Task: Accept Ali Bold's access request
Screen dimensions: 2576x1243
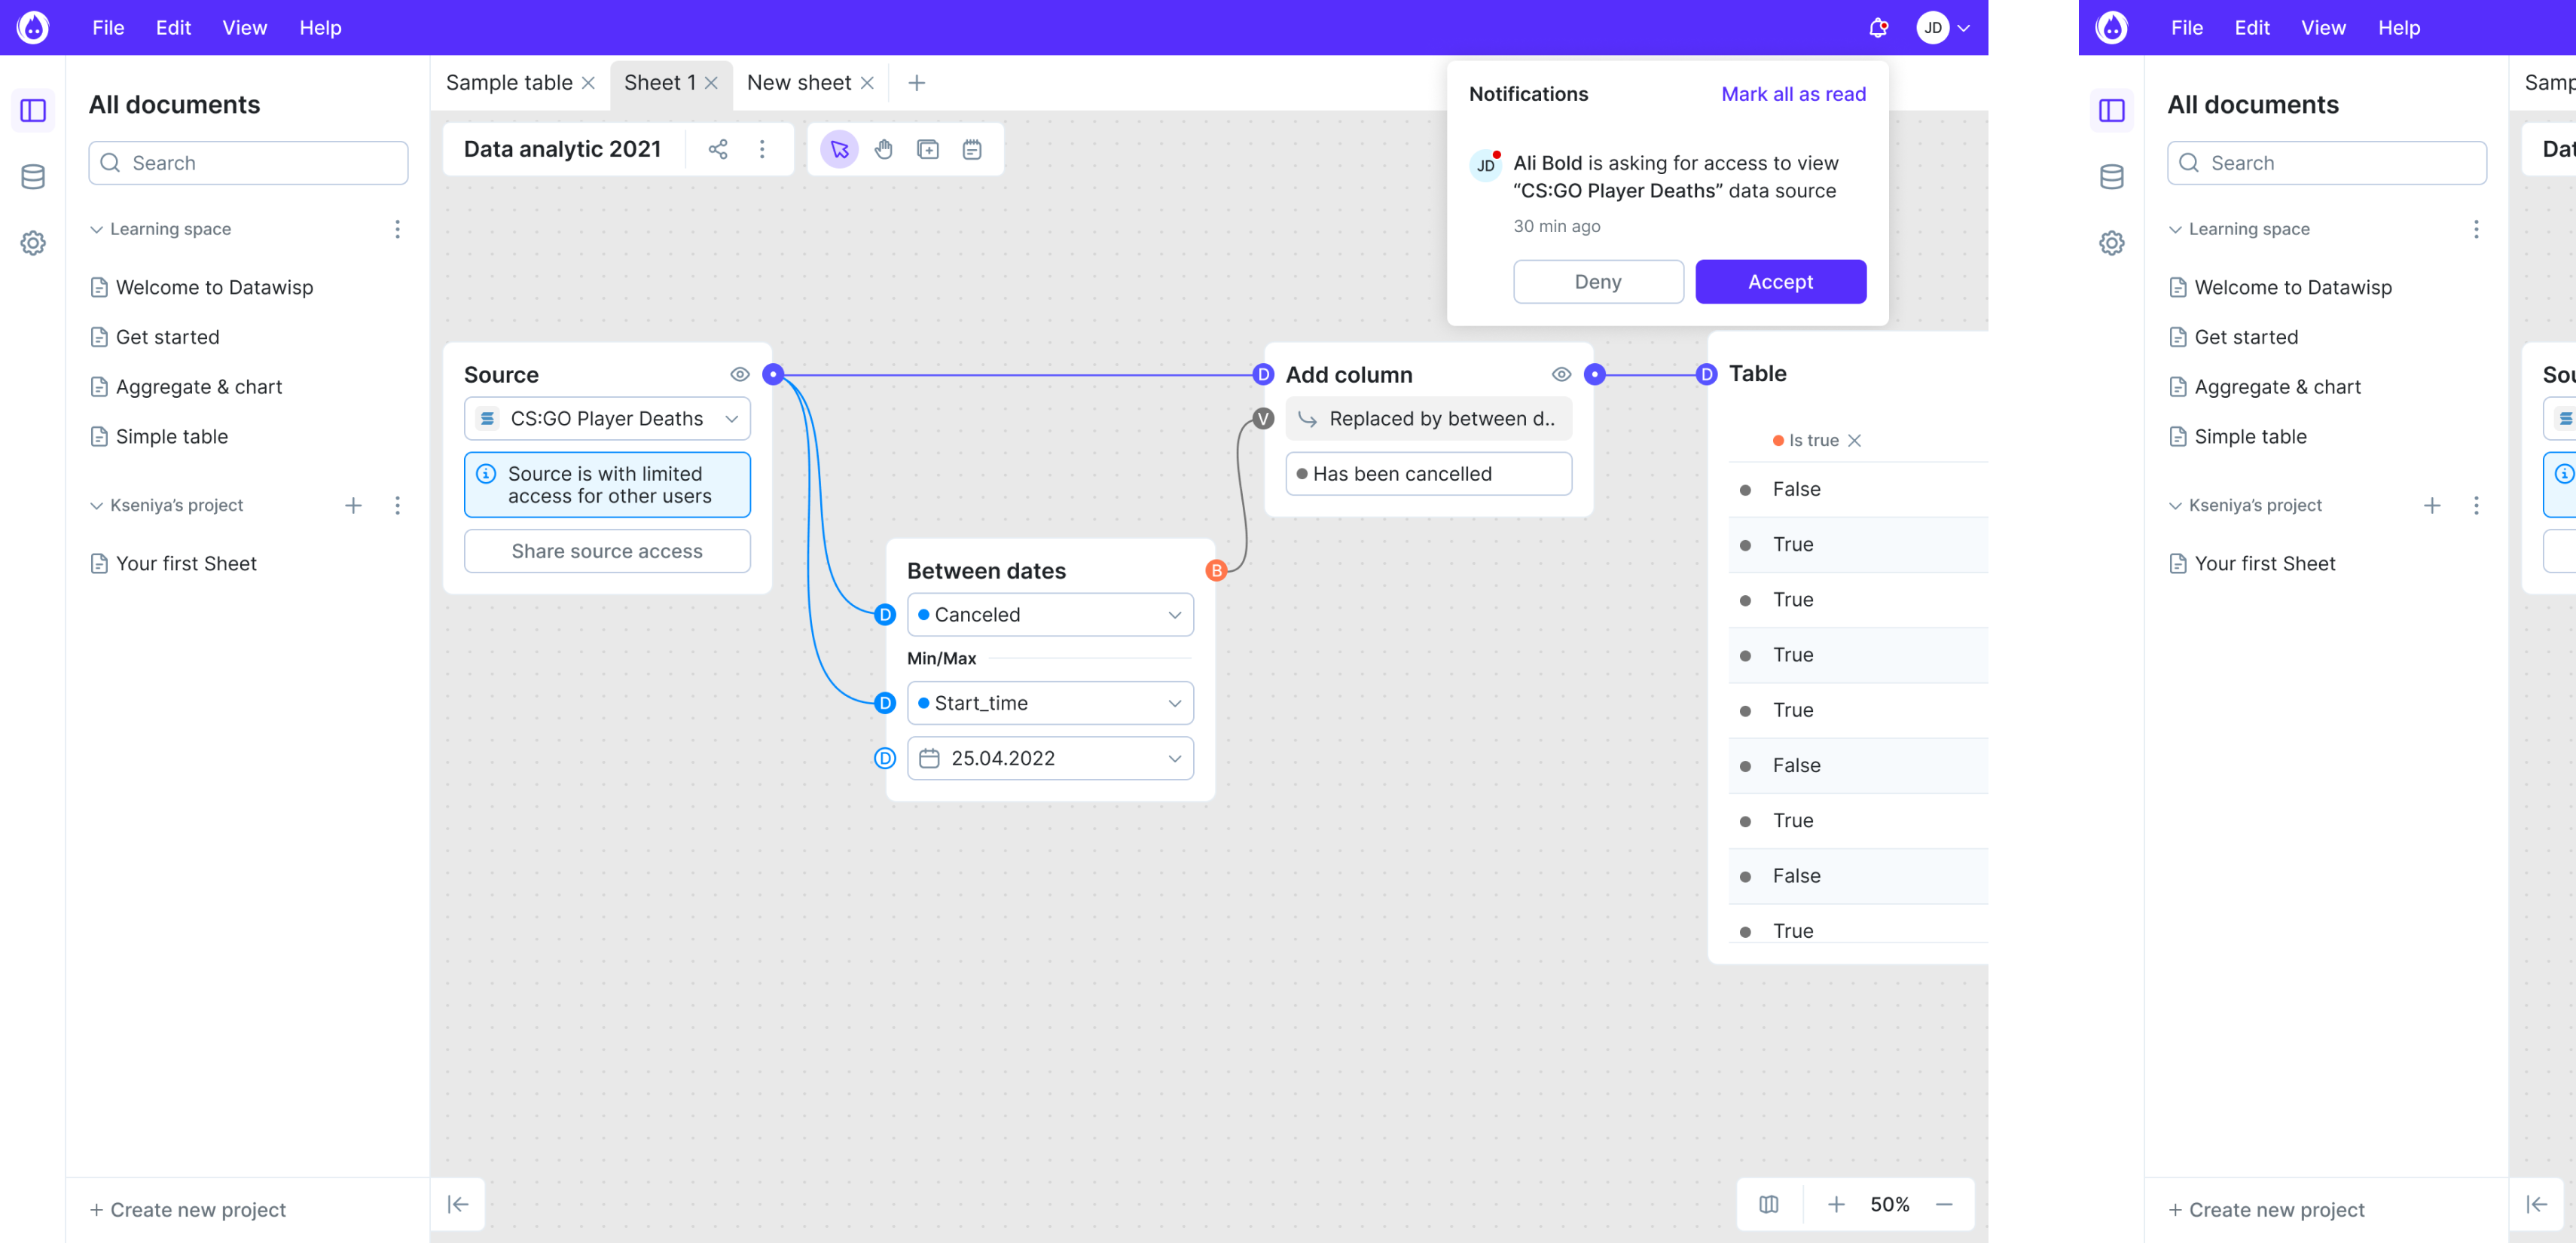Action: pyautogui.click(x=1780, y=282)
